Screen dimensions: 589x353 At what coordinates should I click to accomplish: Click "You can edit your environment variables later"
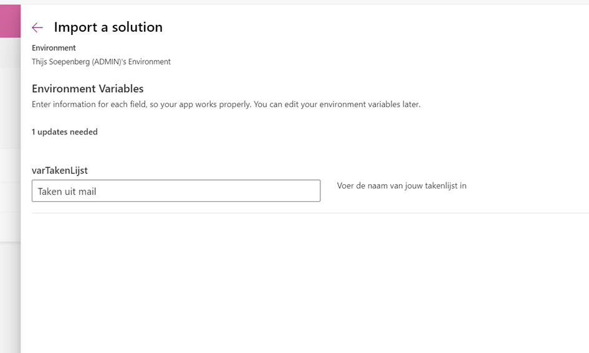coord(337,105)
